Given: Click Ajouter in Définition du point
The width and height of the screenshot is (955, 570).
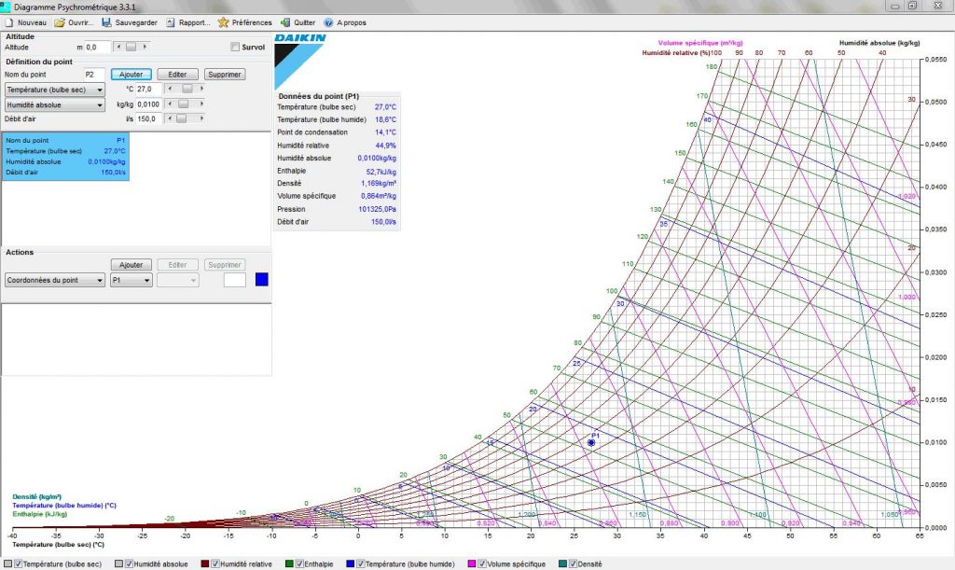Looking at the screenshot, I should click(131, 75).
